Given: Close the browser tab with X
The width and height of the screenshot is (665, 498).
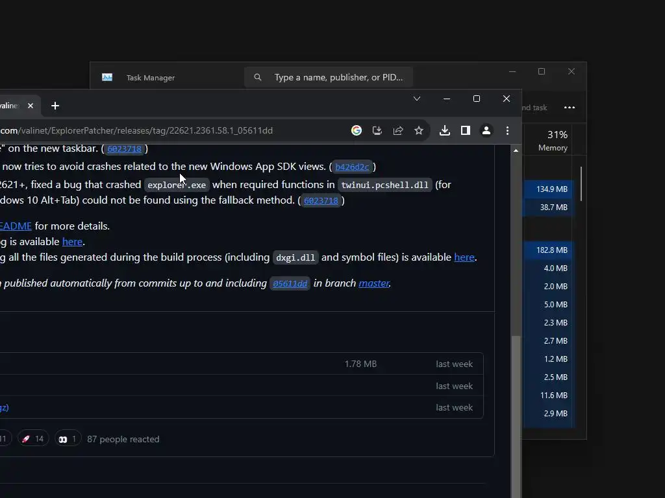Looking at the screenshot, I should point(31,106).
